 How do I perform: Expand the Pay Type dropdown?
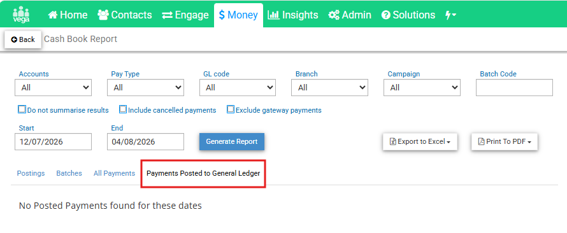145,87
